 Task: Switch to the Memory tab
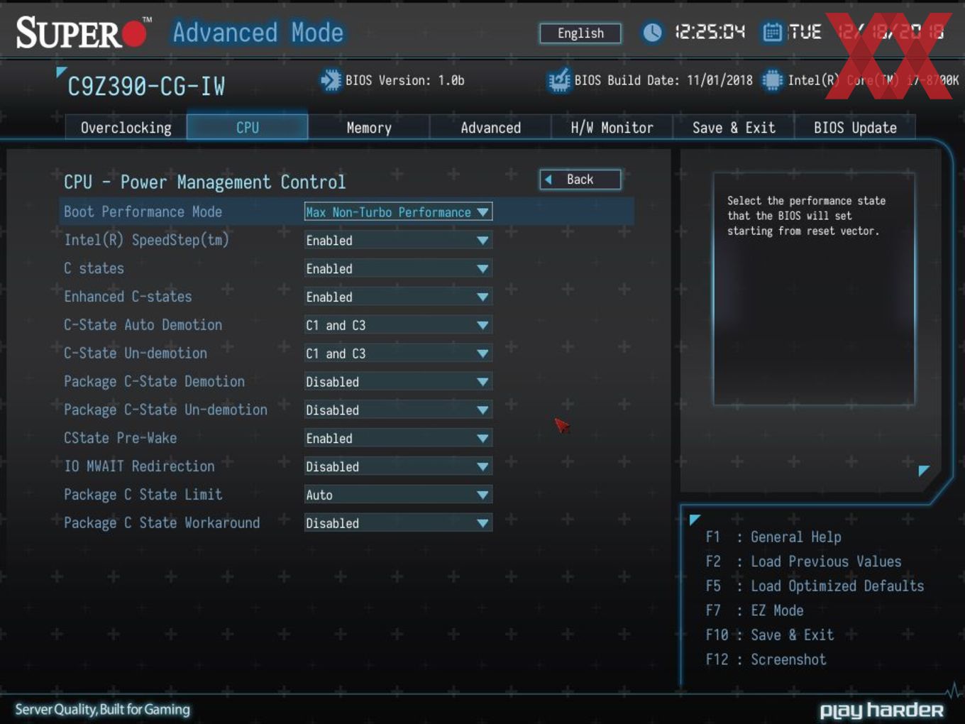tap(369, 128)
